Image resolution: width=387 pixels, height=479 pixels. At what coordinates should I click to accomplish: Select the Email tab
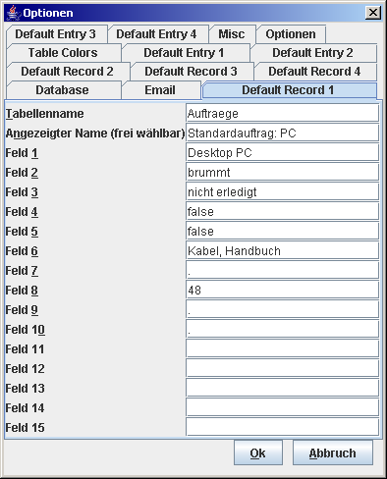(161, 90)
